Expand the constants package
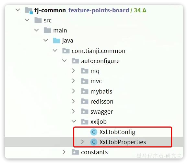Viewport: 188px width, 164px height. [x=64, y=152]
